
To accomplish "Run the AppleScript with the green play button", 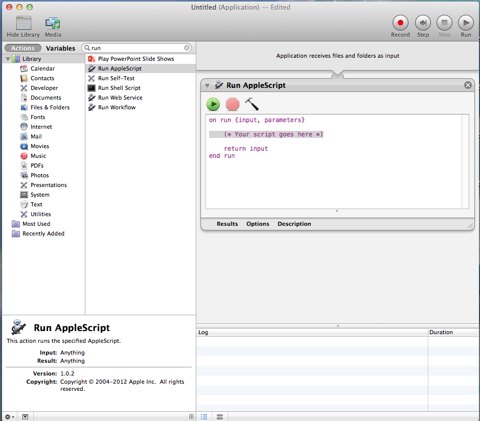I will pyautogui.click(x=213, y=104).
